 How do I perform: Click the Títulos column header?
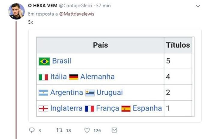pos(178,45)
